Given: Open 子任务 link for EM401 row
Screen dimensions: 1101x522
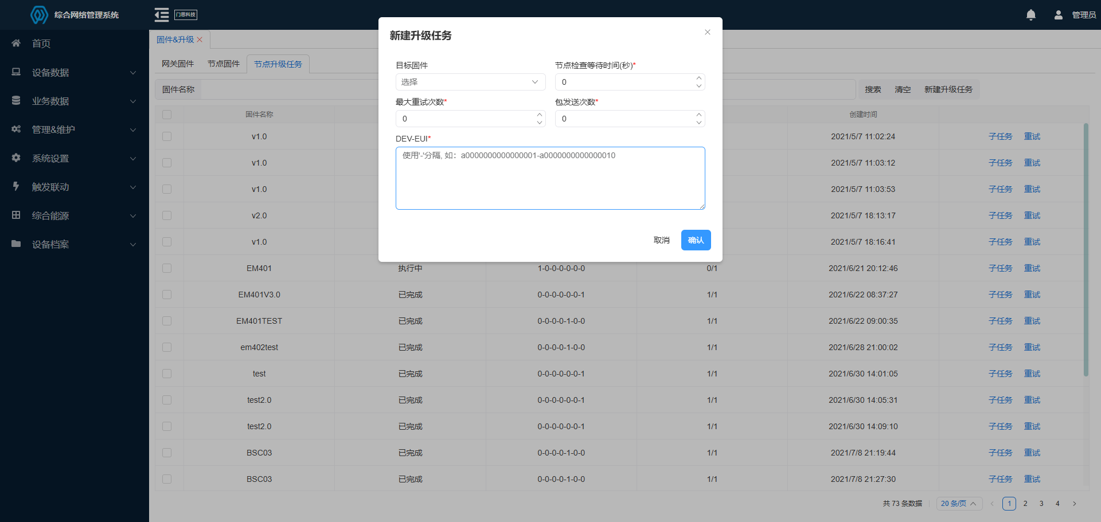Looking at the screenshot, I should pos(1001,268).
